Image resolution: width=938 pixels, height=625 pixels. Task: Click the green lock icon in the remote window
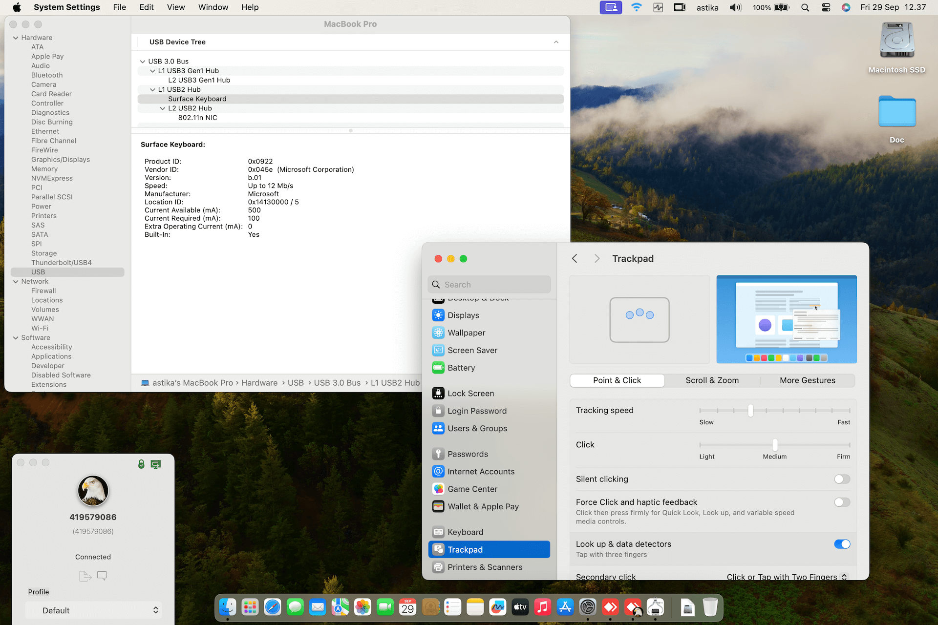coord(141,464)
